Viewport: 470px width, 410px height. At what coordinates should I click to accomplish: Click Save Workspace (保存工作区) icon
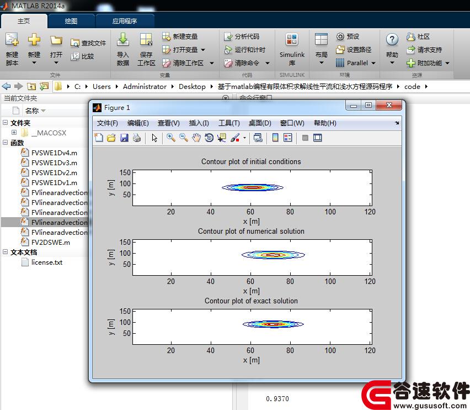[x=146, y=40]
